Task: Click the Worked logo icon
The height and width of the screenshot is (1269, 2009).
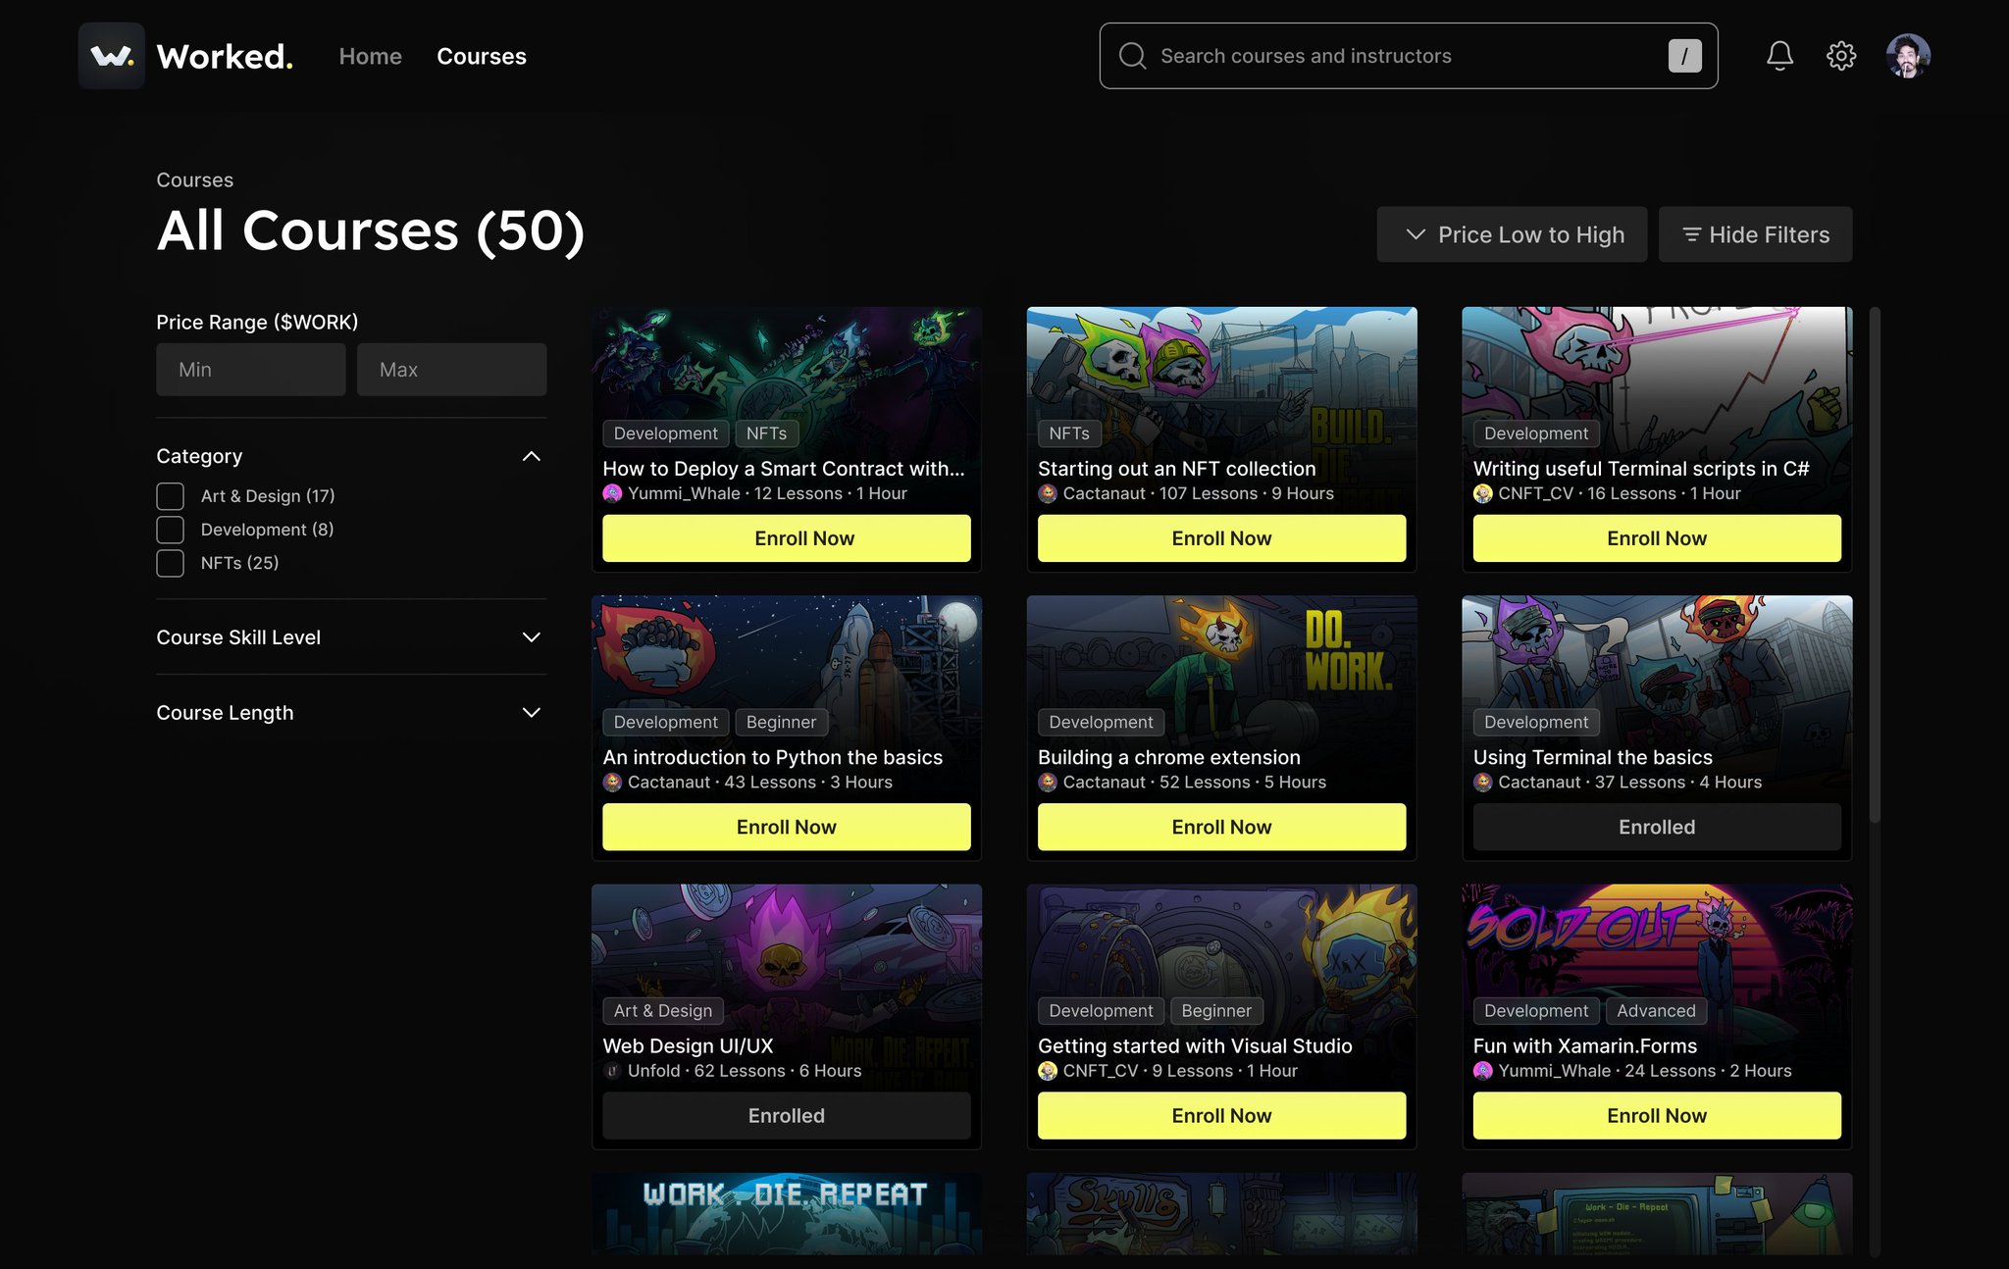Action: point(111,56)
